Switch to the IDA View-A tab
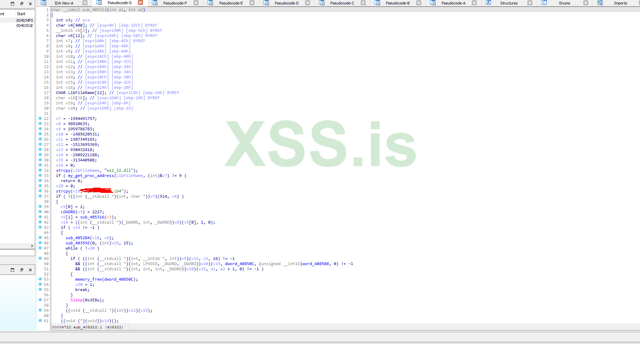640x347 pixels. tap(64, 3)
